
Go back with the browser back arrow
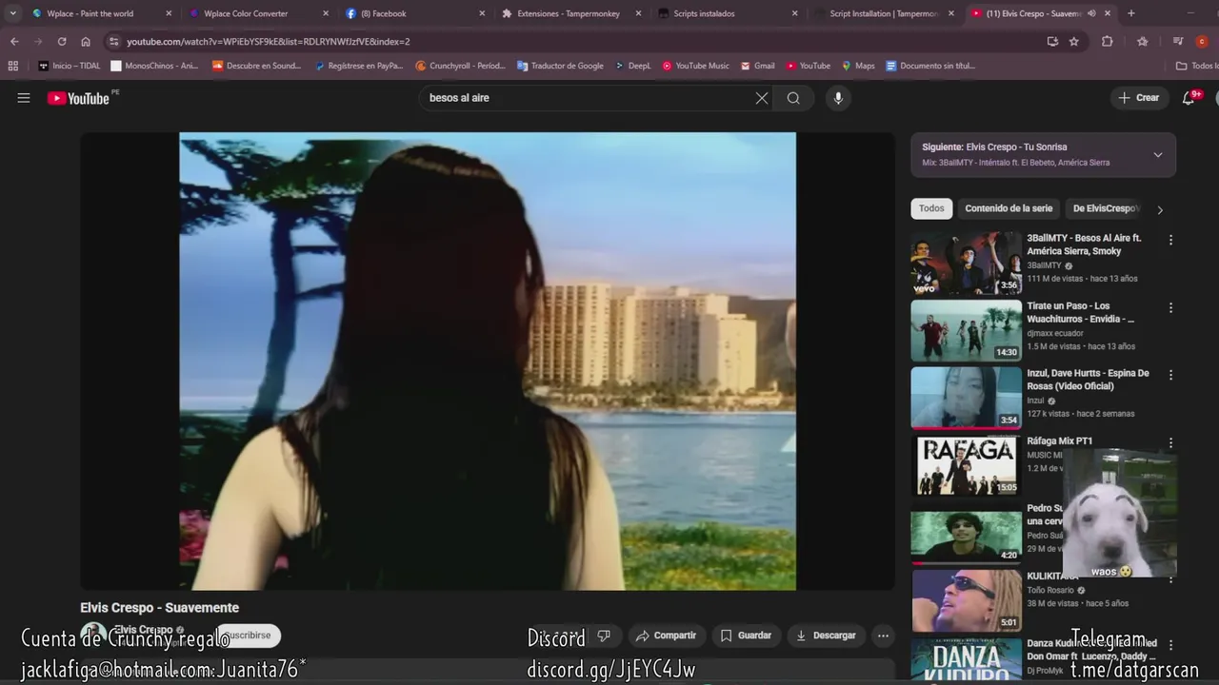click(14, 42)
